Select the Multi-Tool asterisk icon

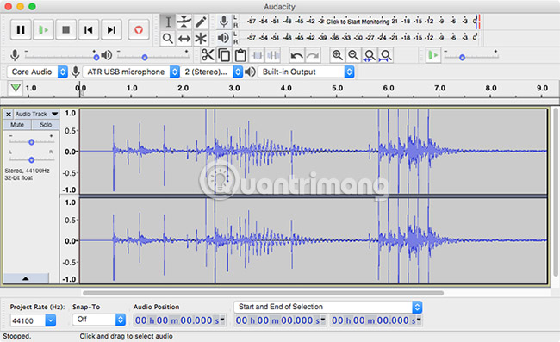pos(201,38)
